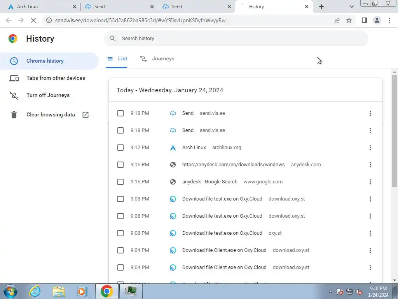Show hidden tray icons arrow
The height and width of the screenshot is (299, 398).
[x=330, y=292]
